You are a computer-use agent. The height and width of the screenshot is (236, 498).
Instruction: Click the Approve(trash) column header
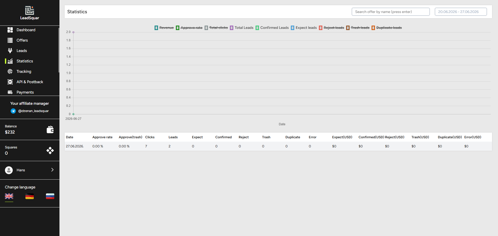pos(130,137)
